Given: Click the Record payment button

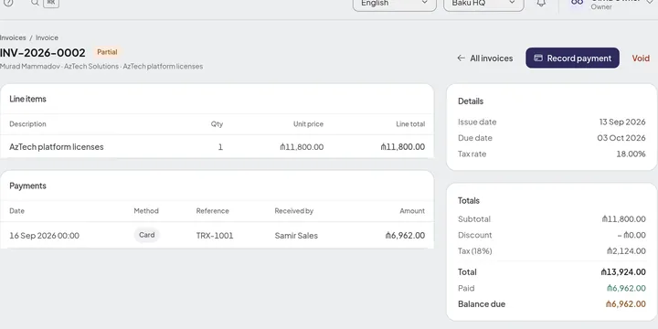Looking at the screenshot, I should 572,58.
